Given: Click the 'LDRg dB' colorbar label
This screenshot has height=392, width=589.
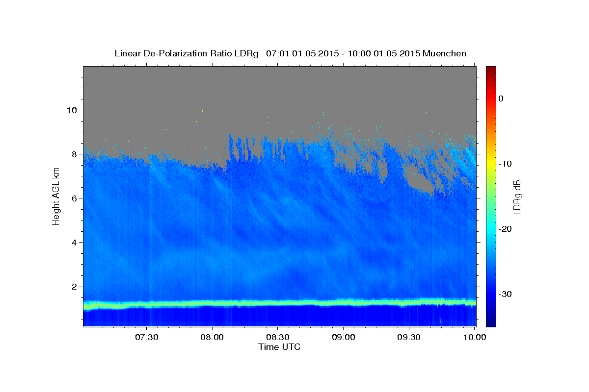Looking at the screenshot, I should click(x=517, y=196).
